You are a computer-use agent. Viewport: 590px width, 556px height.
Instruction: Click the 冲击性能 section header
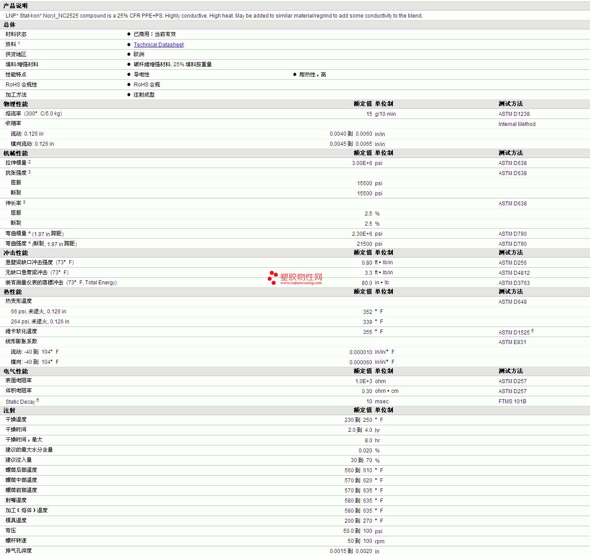(x=15, y=253)
